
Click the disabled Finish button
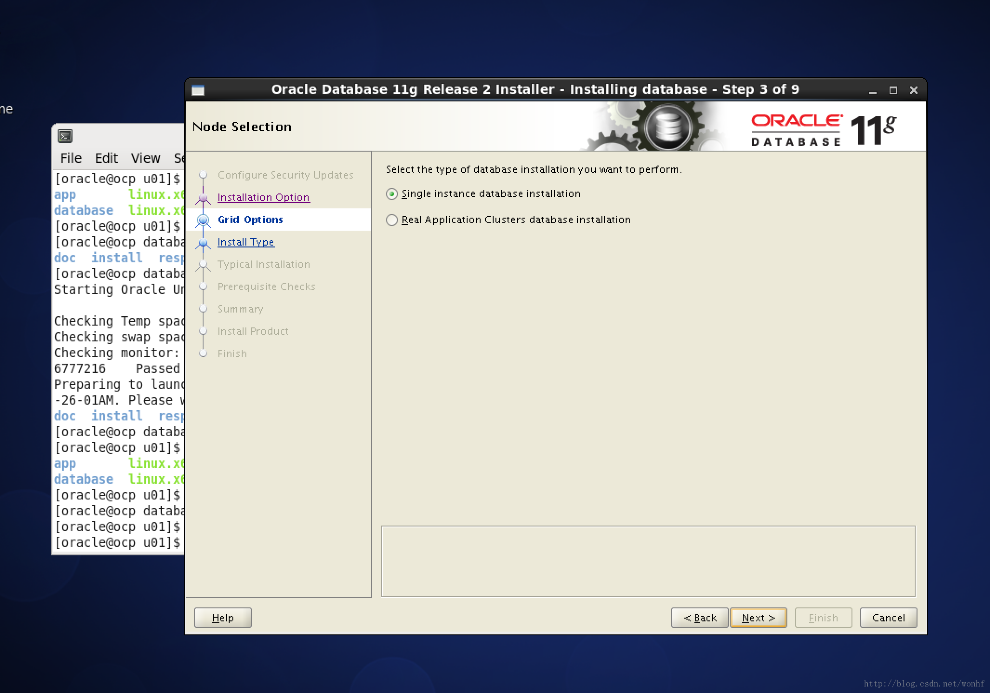(823, 618)
